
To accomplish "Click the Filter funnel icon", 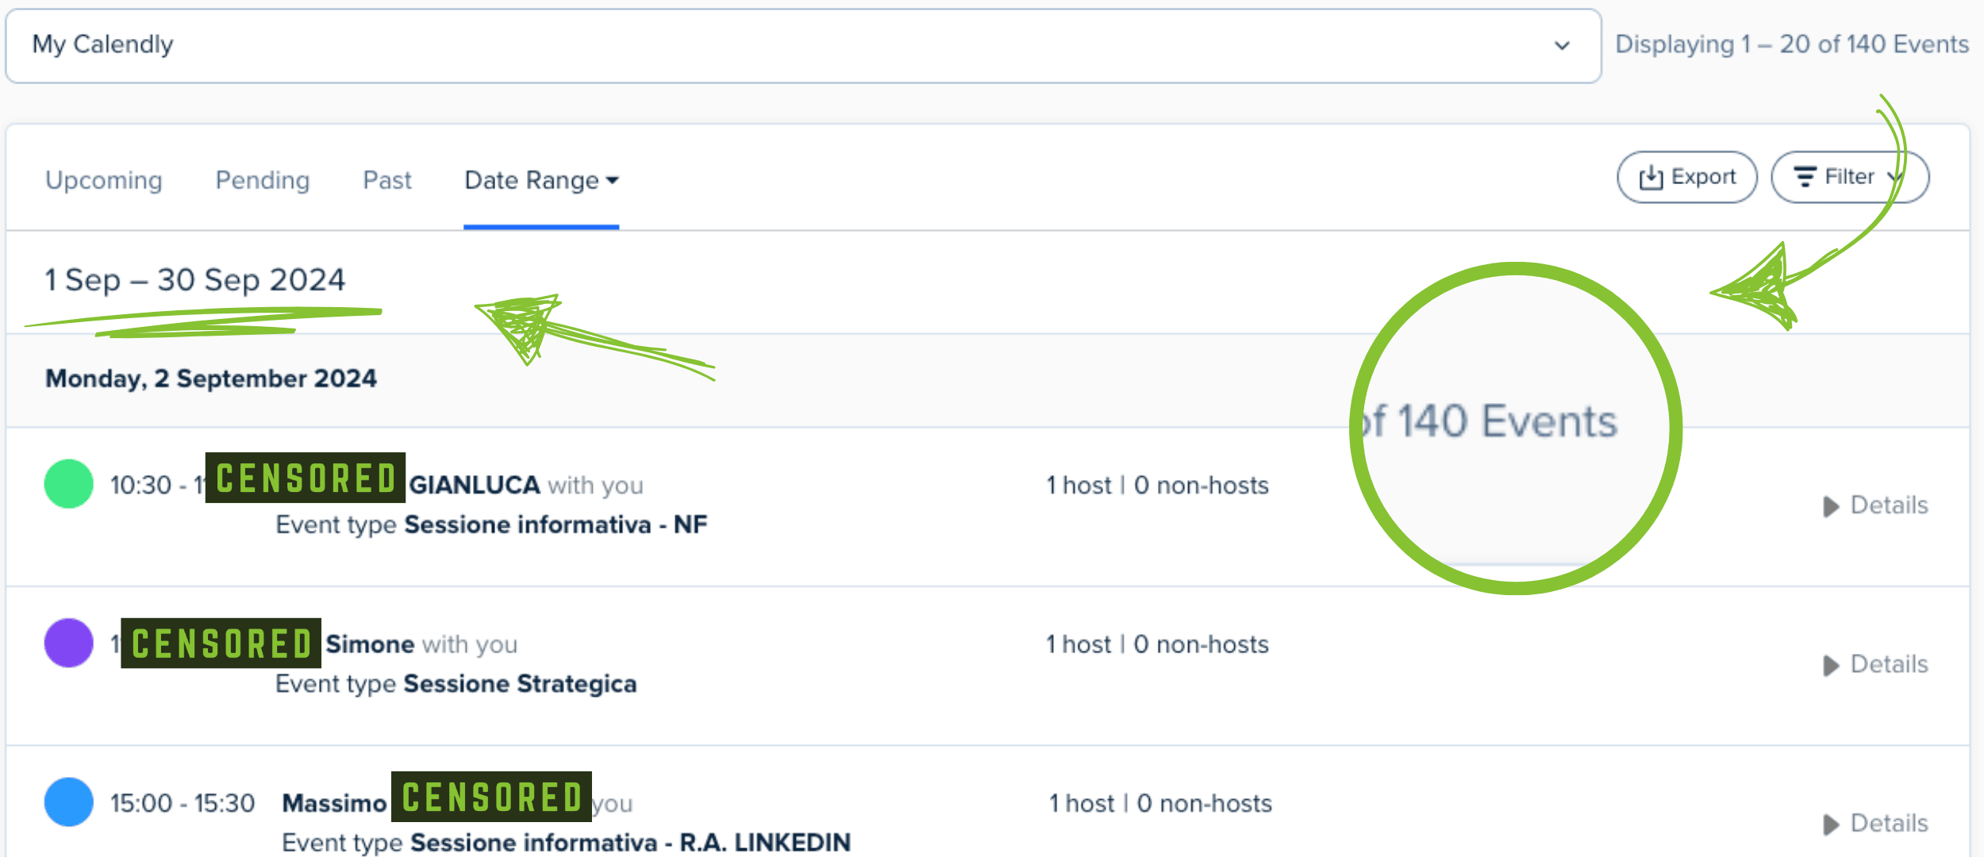I will tap(1805, 177).
